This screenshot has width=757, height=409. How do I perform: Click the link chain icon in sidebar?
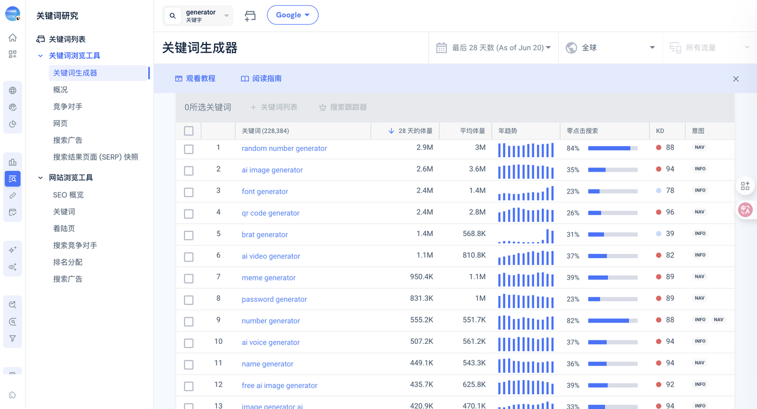pos(12,195)
